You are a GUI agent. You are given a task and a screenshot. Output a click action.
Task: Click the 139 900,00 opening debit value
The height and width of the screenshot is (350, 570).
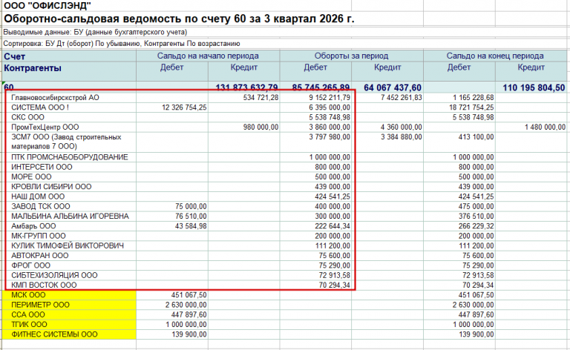[x=189, y=334]
